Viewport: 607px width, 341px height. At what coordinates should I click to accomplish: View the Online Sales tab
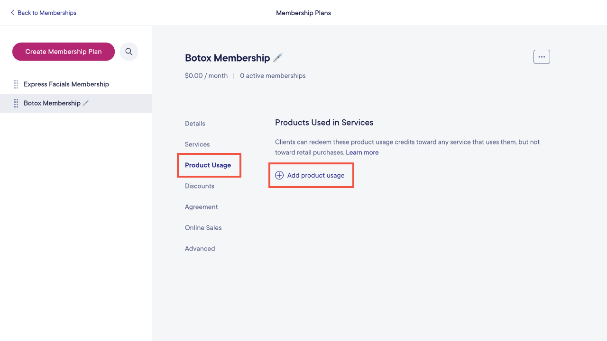203,228
